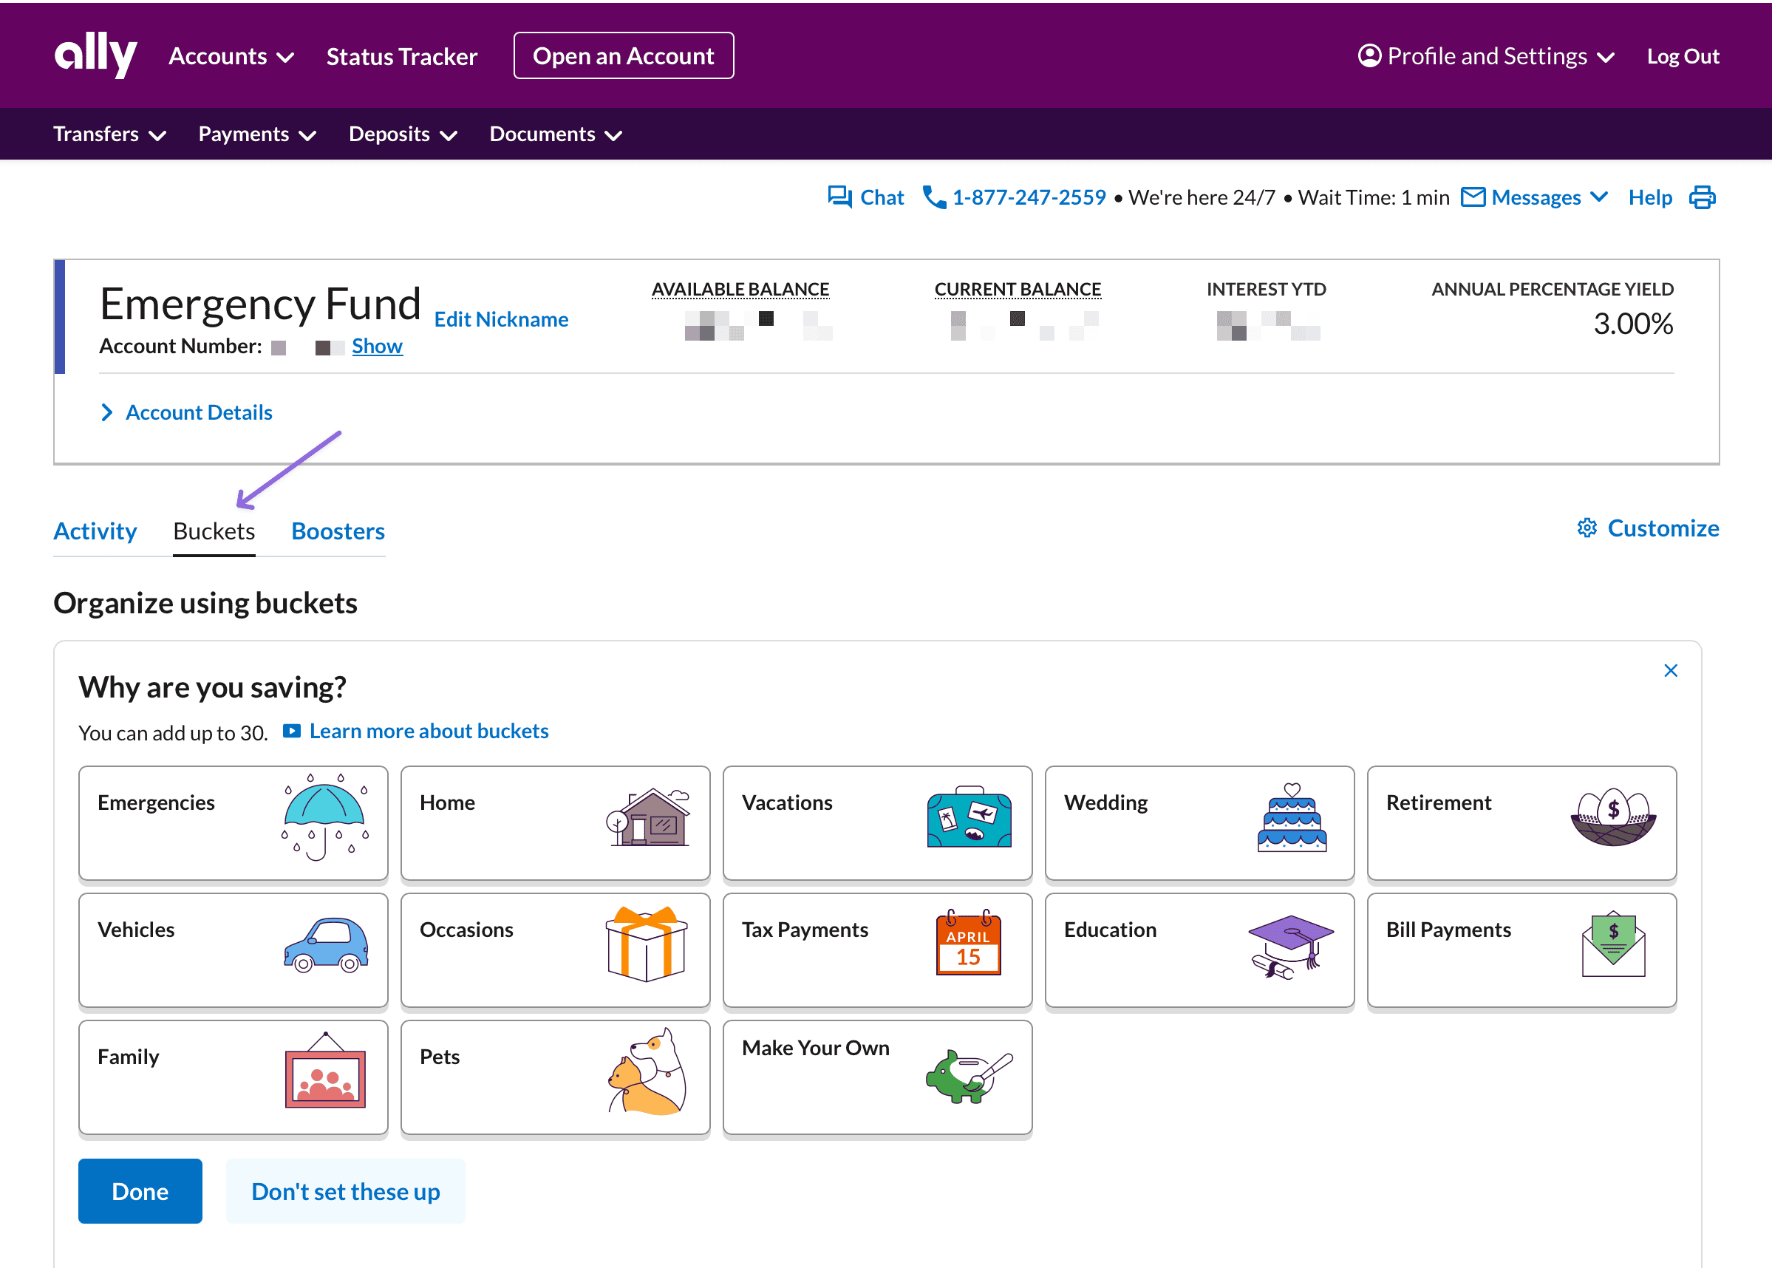
Task: Click the Tax Payments April 15 calendar icon
Action: click(x=969, y=942)
